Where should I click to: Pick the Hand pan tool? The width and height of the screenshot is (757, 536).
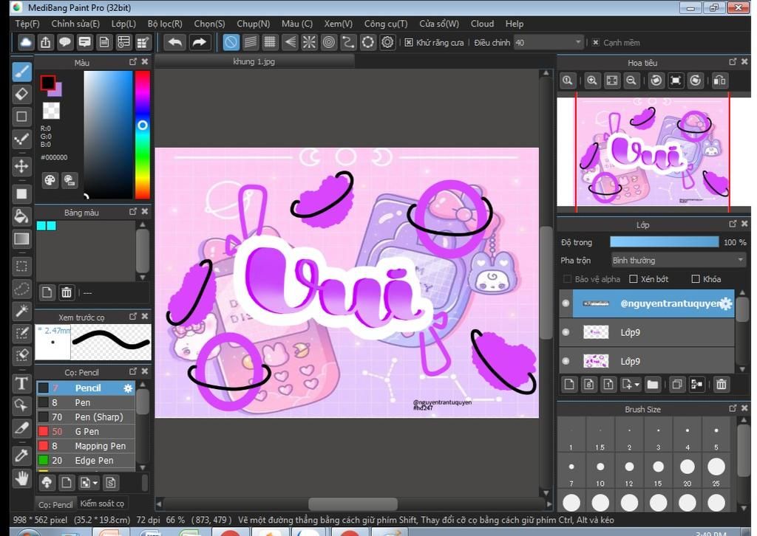click(21, 478)
